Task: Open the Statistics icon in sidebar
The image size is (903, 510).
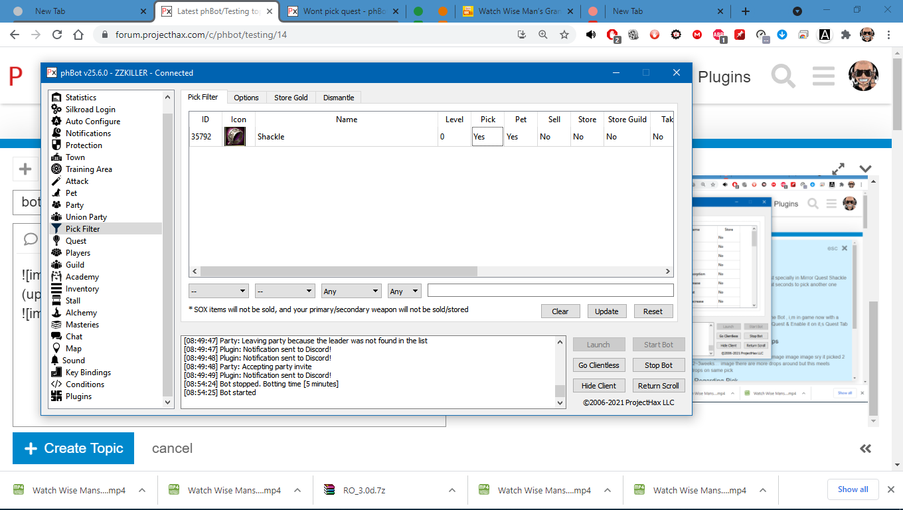Action: (56, 98)
